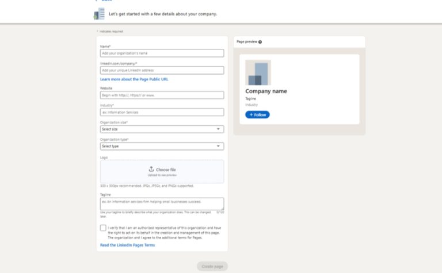This screenshot has width=442, height=273.
Task: Click the resize handle of Tagline box
Action: [222, 208]
